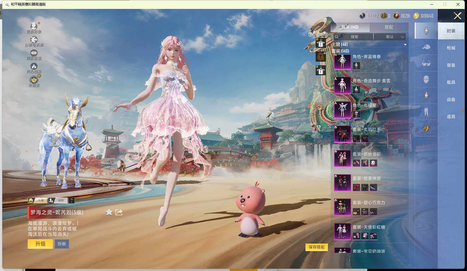Screen dimensions: 467x271
Task: Select the 套装-缤纷油彩 outfit thumbnail
Action: (x=342, y=159)
